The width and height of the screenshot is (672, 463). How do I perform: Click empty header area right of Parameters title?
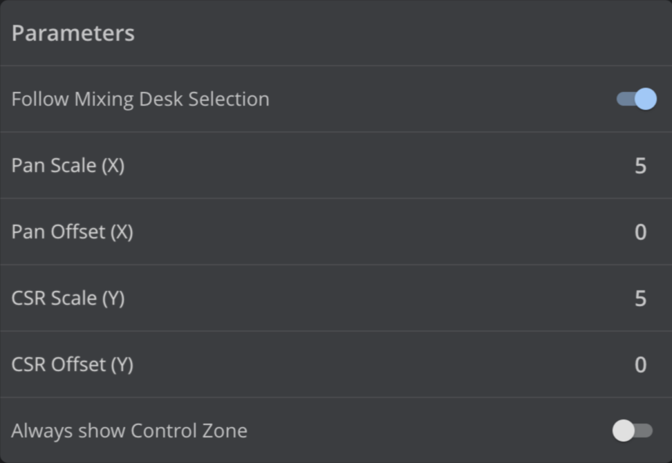pos(401,33)
